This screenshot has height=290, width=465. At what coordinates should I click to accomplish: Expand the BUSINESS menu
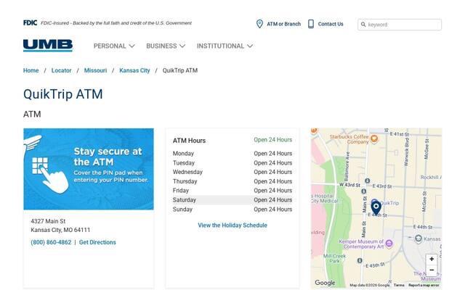tap(166, 46)
